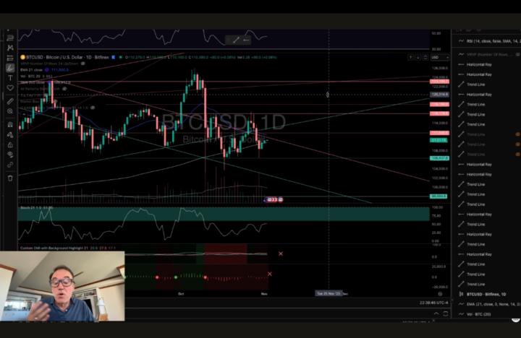Toggle Stay in Drawing Mode
The width and height of the screenshot is (521, 338).
click(x=10, y=134)
